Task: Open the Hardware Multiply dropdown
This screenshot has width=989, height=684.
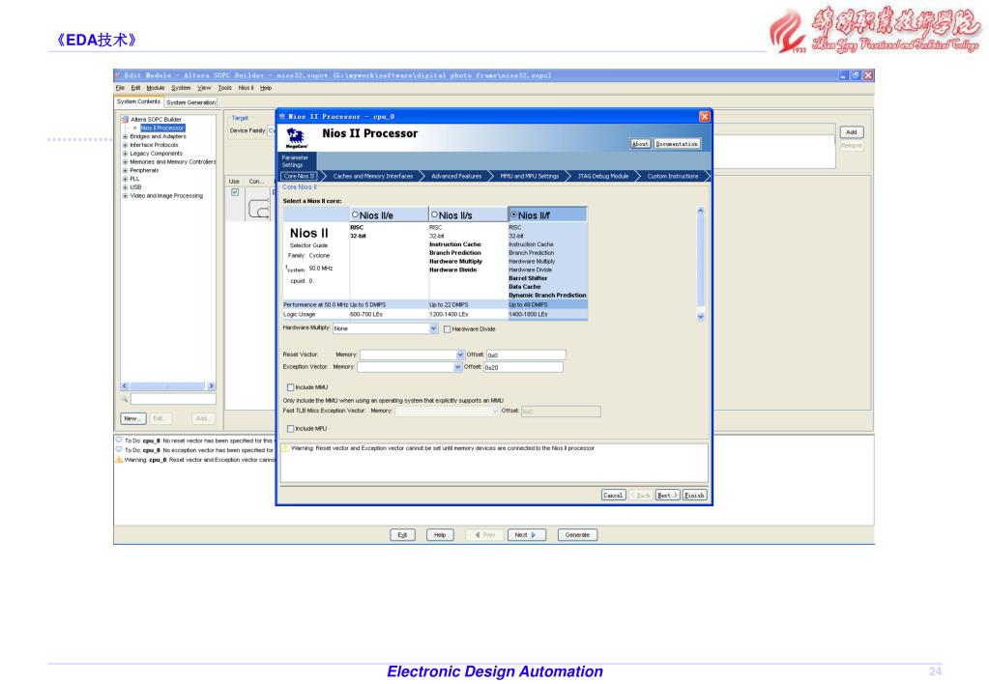Action: point(433,328)
